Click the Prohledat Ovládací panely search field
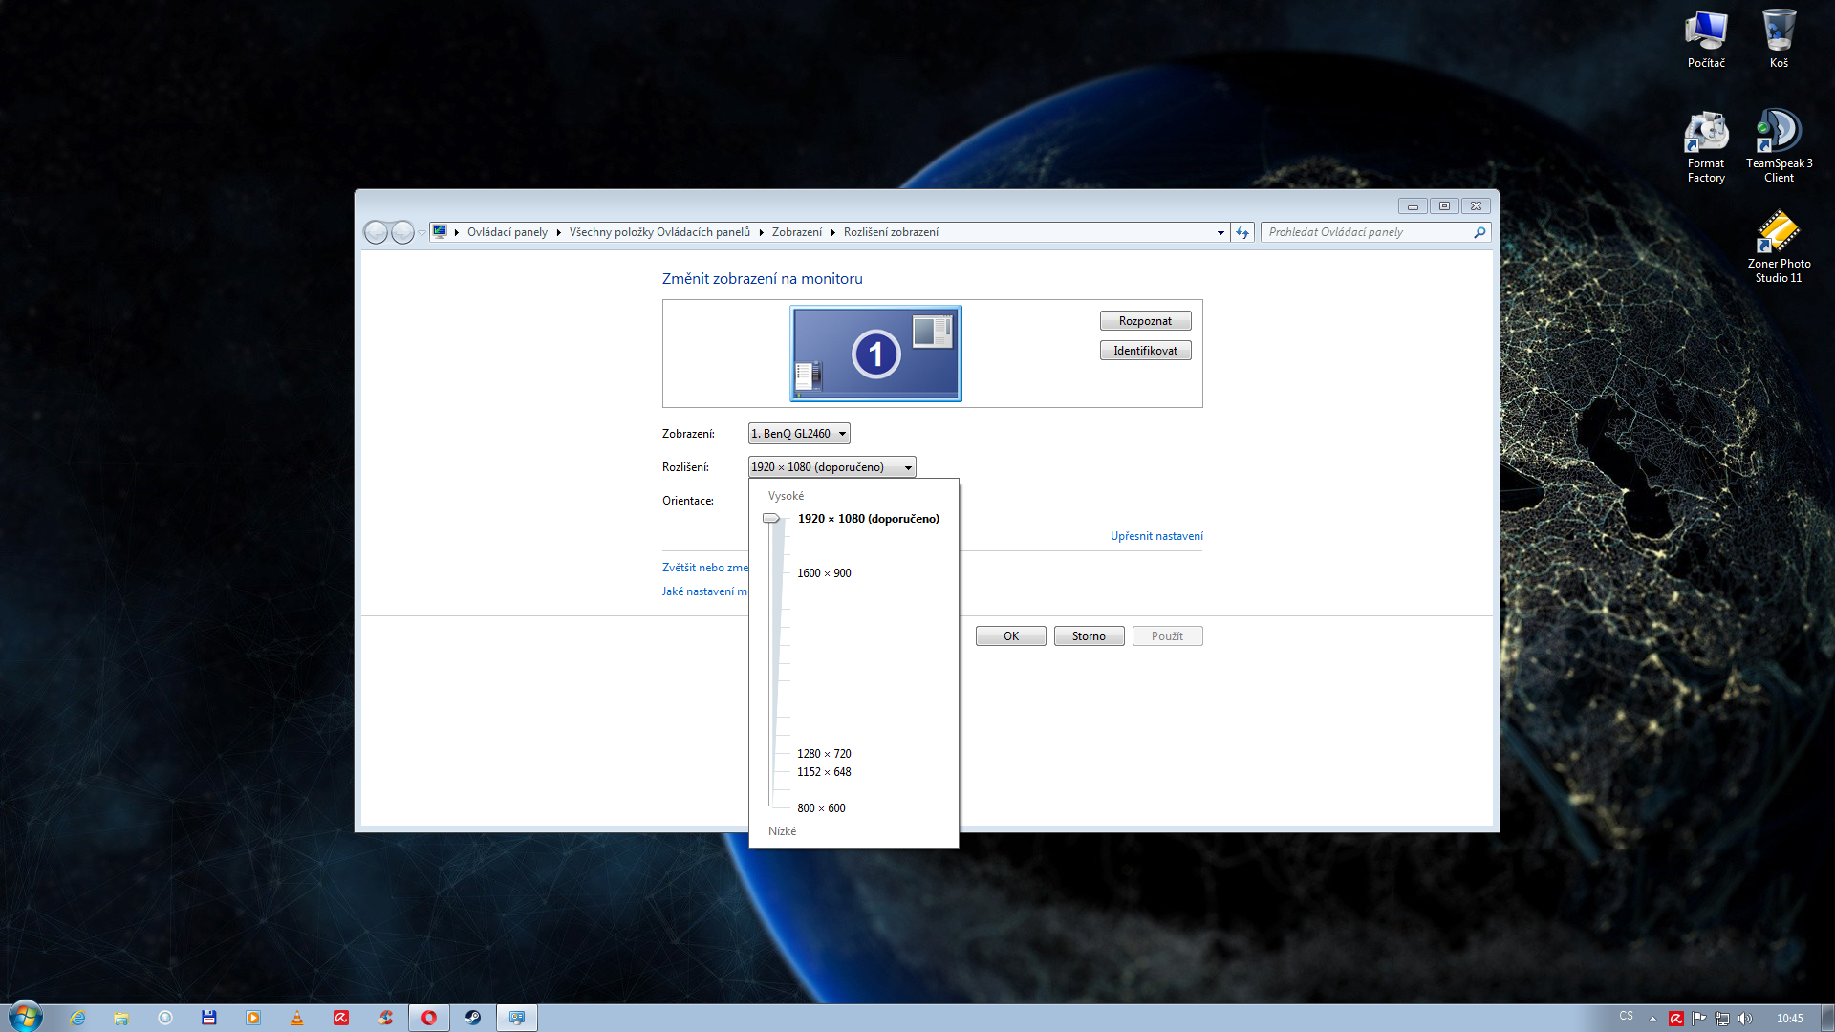The height and width of the screenshot is (1032, 1835). pos(1367,232)
